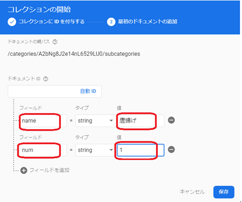Open help icon beside ドキュメント ID
242x202 pixels.
tap(46, 79)
